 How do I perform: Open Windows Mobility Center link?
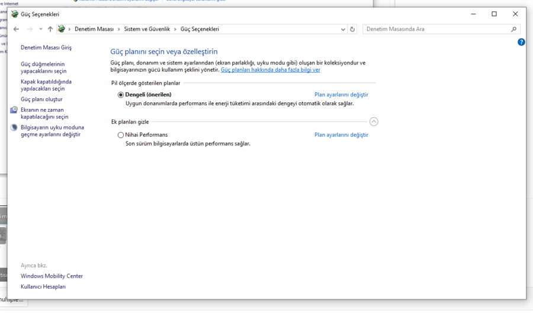tap(52, 276)
